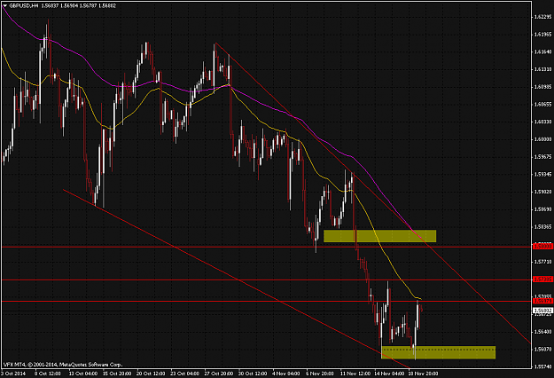The image size is (554, 378).
Task: Select the lowest horizontal red line
Action: (265, 302)
